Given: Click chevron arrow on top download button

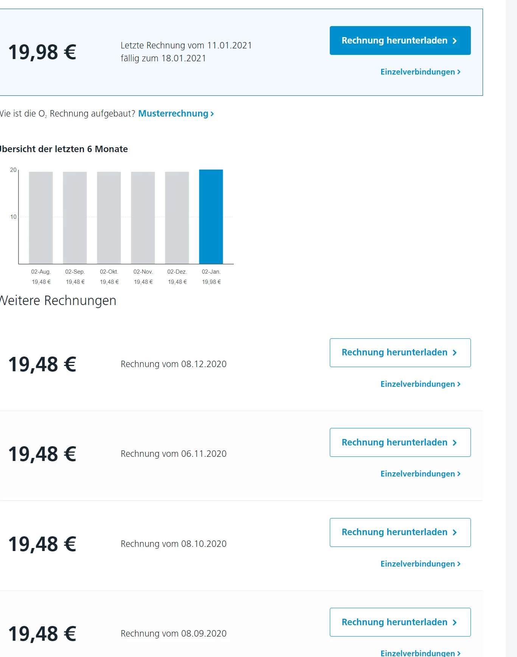Looking at the screenshot, I should coord(455,41).
